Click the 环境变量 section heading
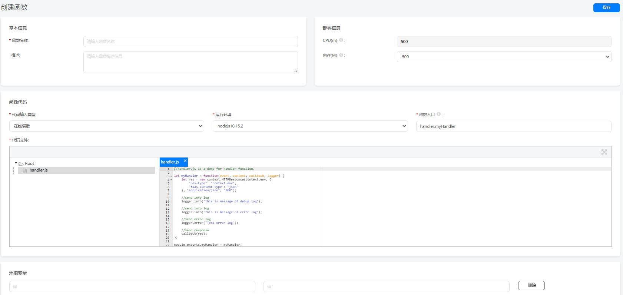 click(18, 273)
